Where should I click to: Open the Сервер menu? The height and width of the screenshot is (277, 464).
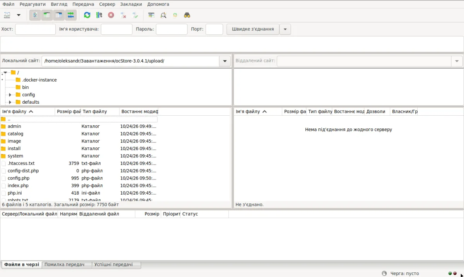(107, 4)
